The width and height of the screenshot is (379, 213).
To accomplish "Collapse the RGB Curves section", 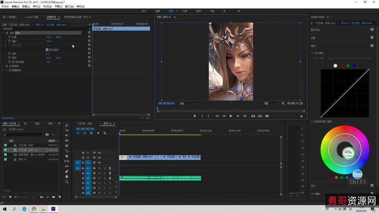I will click(312, 53).
